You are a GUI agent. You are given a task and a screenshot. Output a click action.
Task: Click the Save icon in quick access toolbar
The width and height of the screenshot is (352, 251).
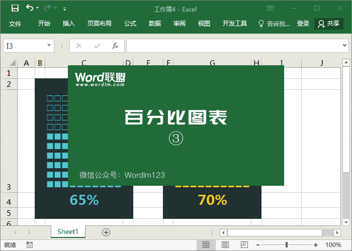pyautogui.click(x=15, y=8)
